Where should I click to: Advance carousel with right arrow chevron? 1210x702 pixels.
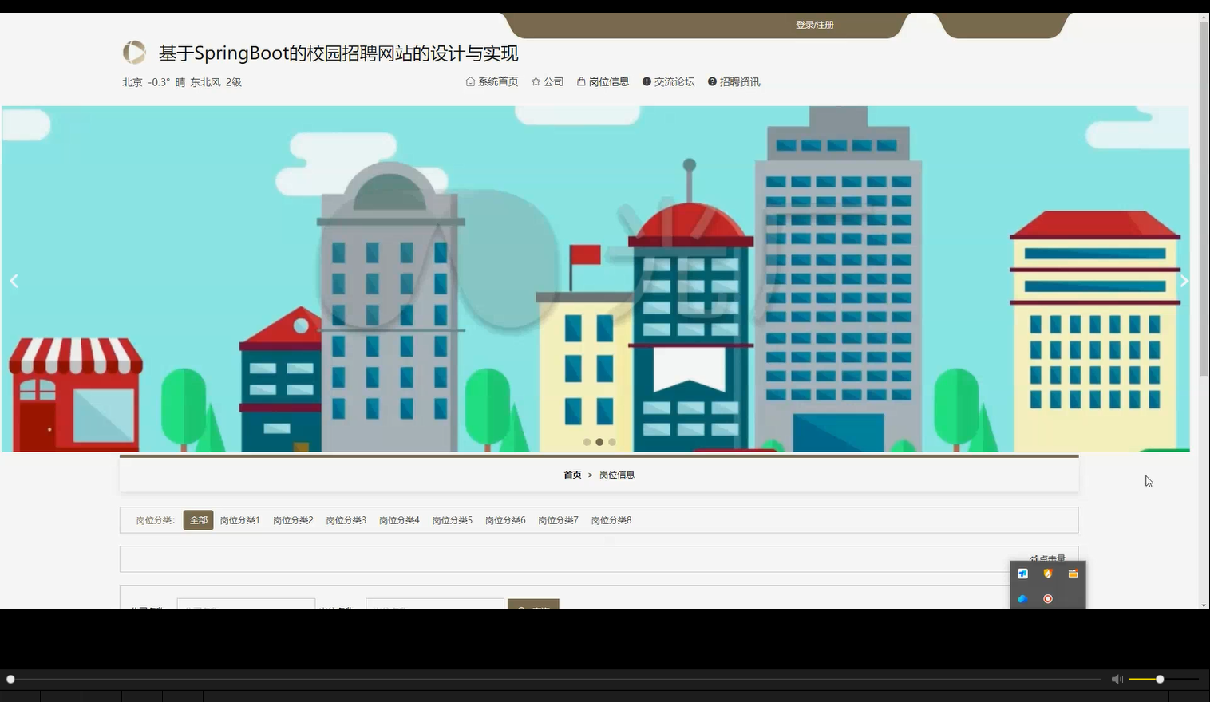1184,281
